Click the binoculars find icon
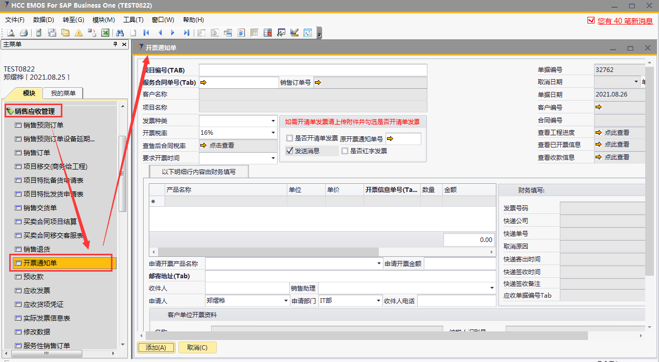Viewport: 659px width, 362px height. [120, 33]
